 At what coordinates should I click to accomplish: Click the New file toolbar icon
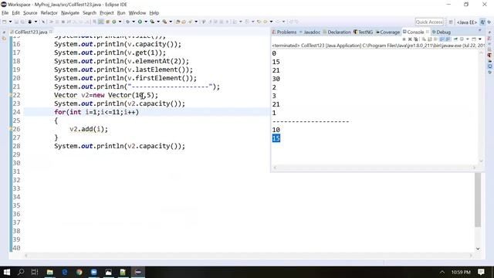(4, 22)
